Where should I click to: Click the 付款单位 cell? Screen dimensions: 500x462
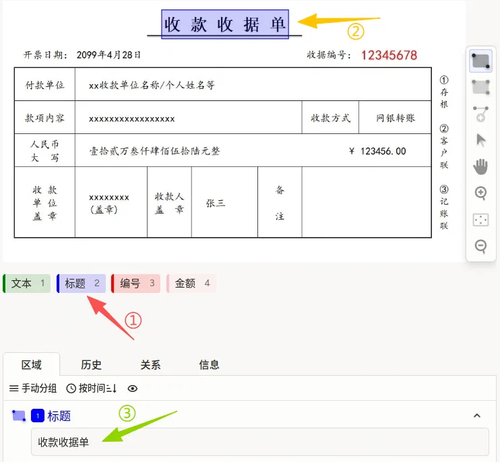pyautogui.click(x=44, y=85)
